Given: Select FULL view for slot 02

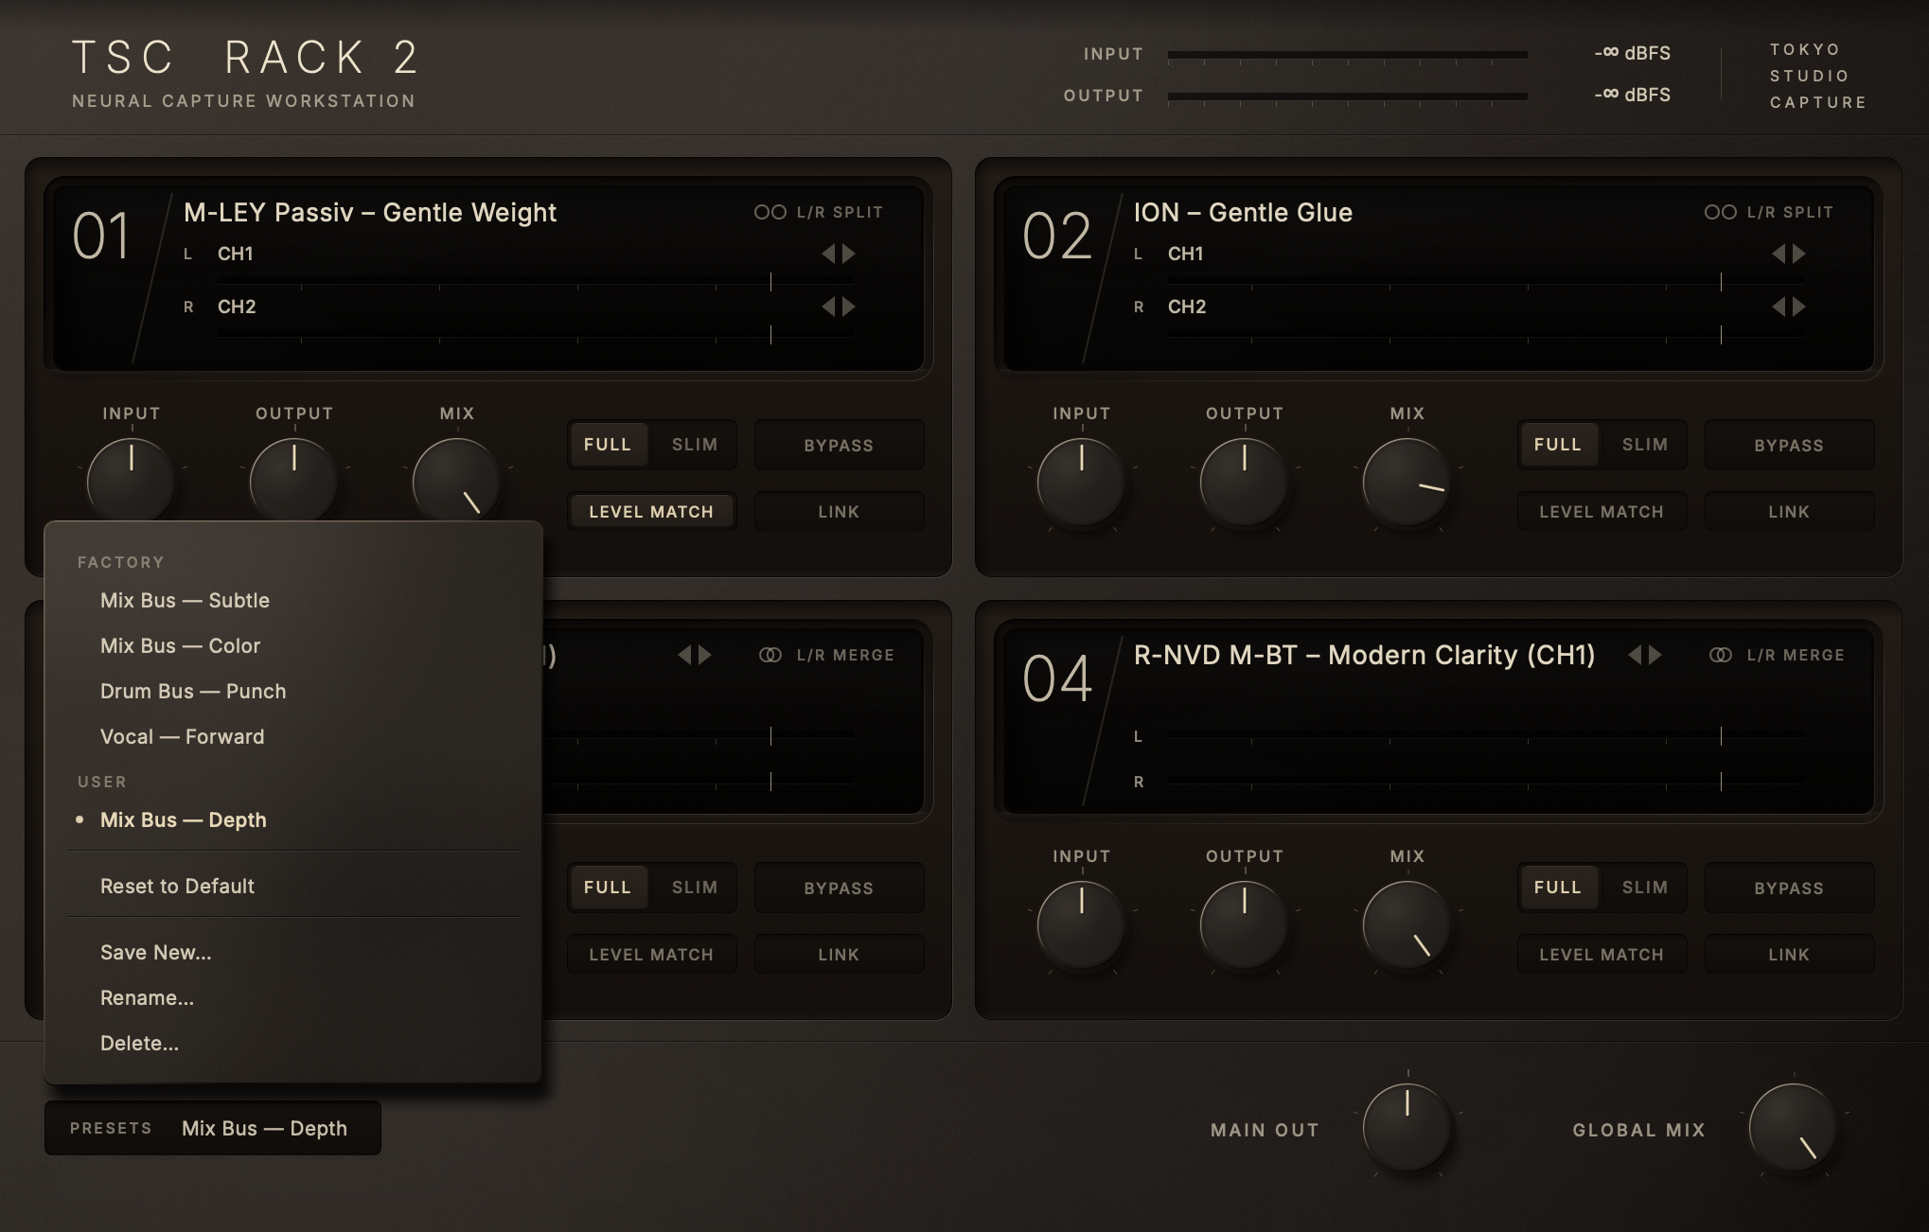Looking at the screenshot, I should click(x=1558, y=445).
